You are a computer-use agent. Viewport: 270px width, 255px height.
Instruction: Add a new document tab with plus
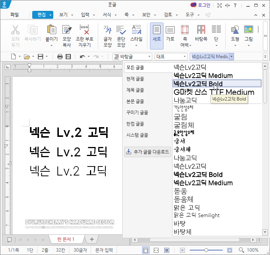(x=92, y=239)
